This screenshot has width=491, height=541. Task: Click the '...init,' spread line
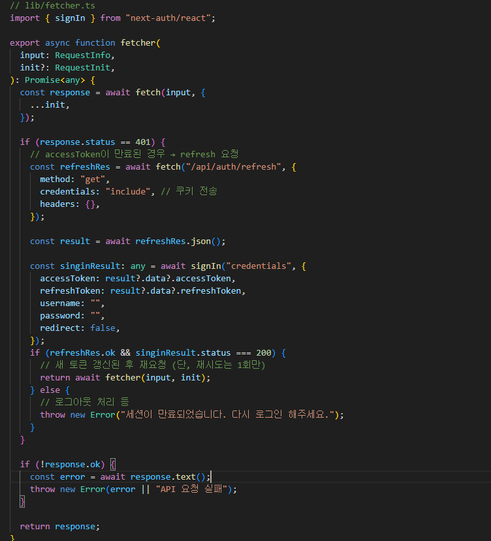pos(50,105)
